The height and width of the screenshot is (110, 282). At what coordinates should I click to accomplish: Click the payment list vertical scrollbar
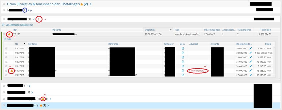click(274, 62)
